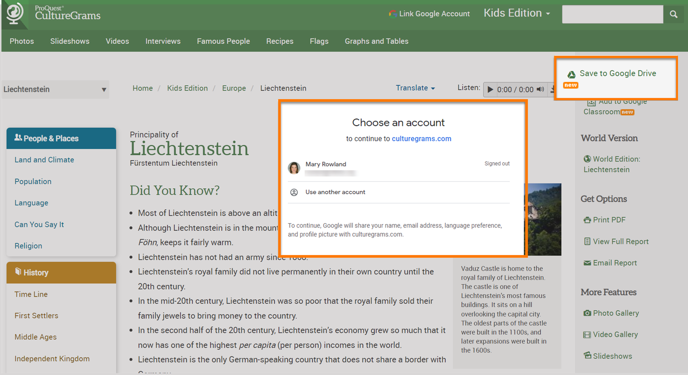Open Graphs and Tables menu item
This screenshot has height=375, width=688.
tap(377, 41)
